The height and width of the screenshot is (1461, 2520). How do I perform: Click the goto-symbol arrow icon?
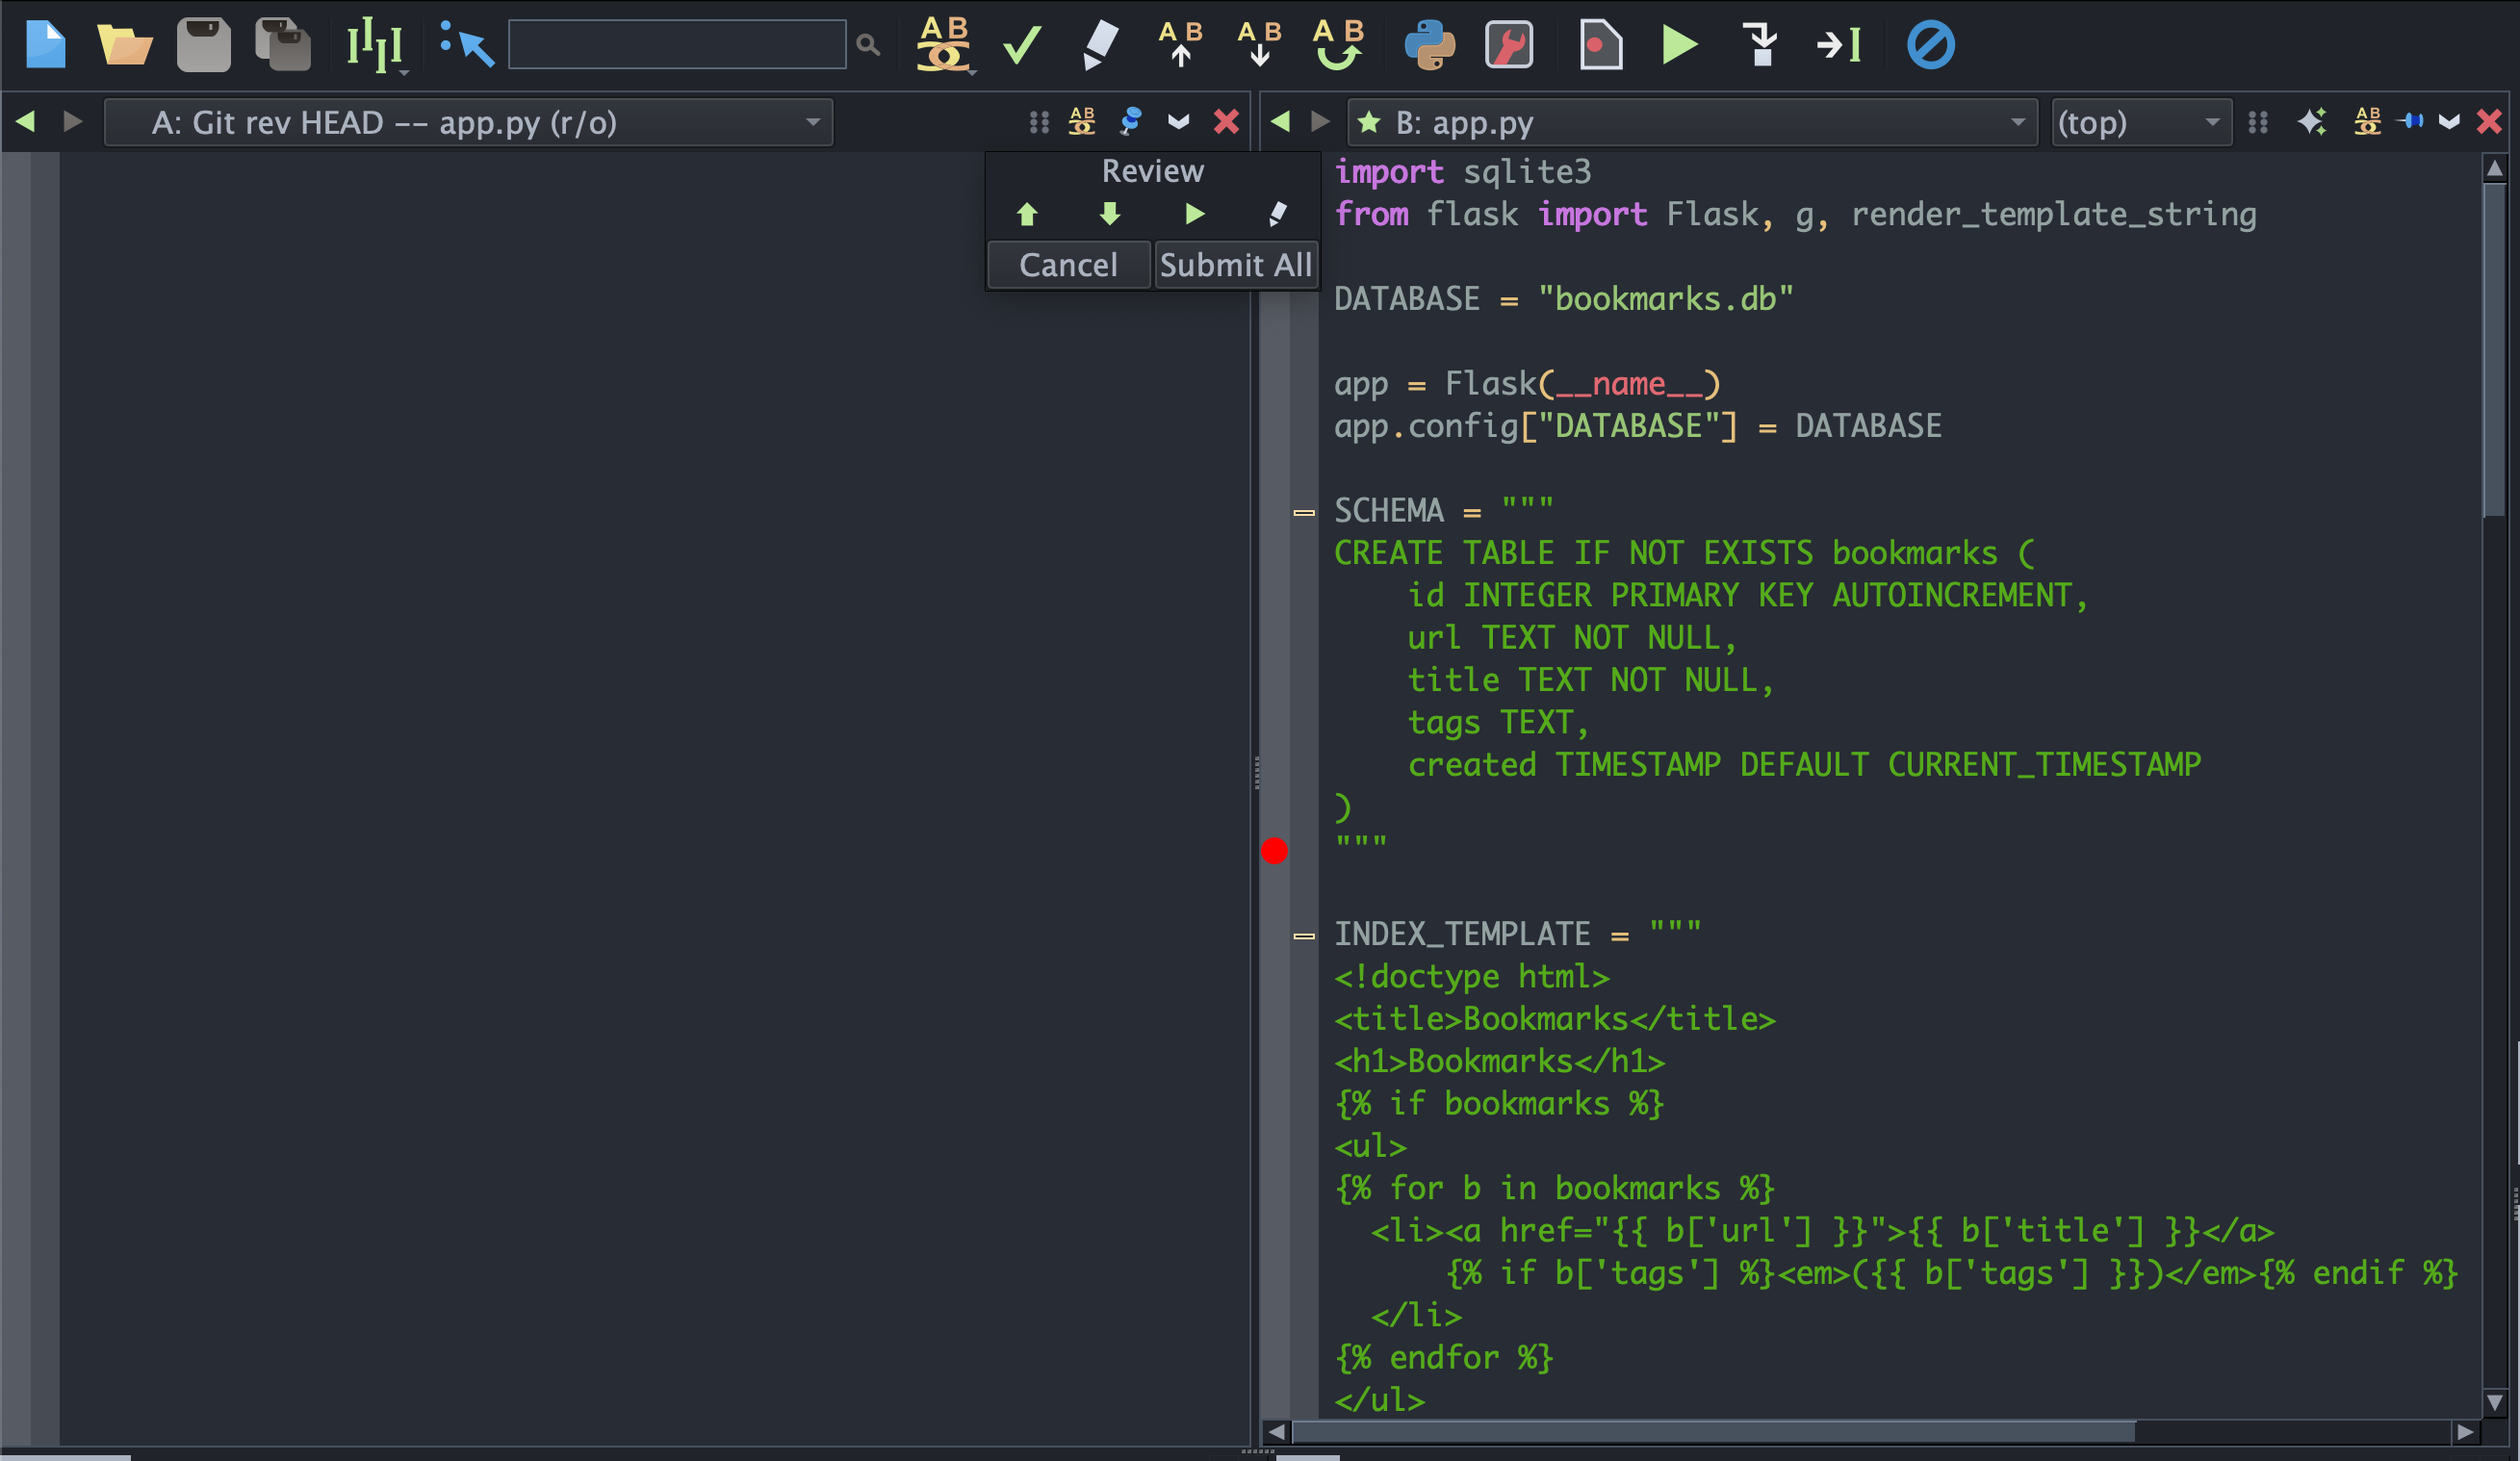(467, 45)
